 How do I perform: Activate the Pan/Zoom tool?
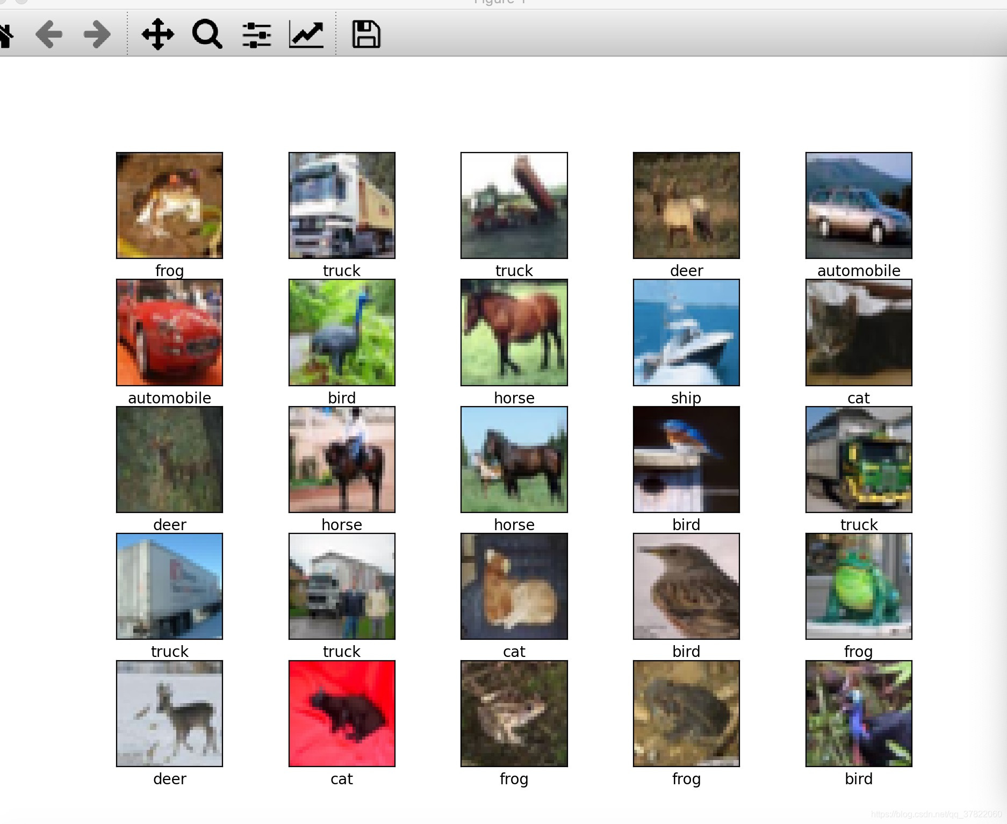(x=159, y=34)
